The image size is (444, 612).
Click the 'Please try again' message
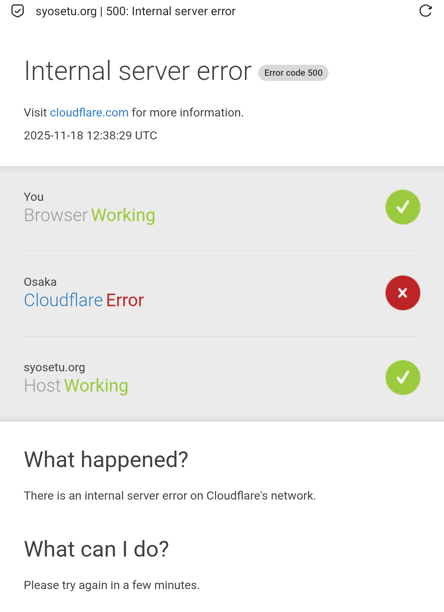pyautogui.click(x=112, y=585)
